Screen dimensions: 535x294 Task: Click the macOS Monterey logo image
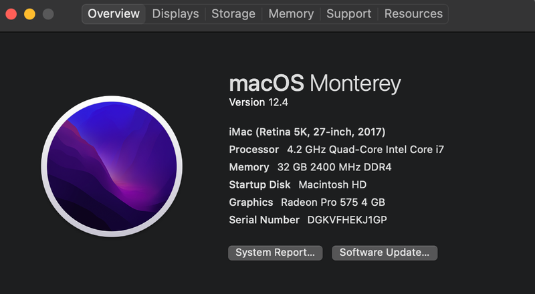(x=112, y=167)
